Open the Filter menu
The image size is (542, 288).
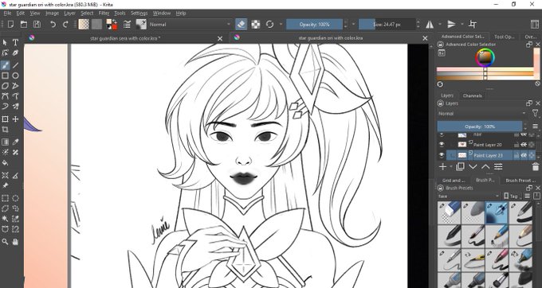pyautogui.click(x=104, y=13)
